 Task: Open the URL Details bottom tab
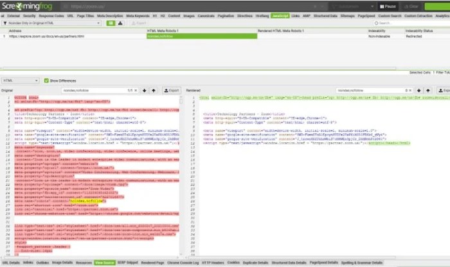pyautogui.click(x=11, y=262)
